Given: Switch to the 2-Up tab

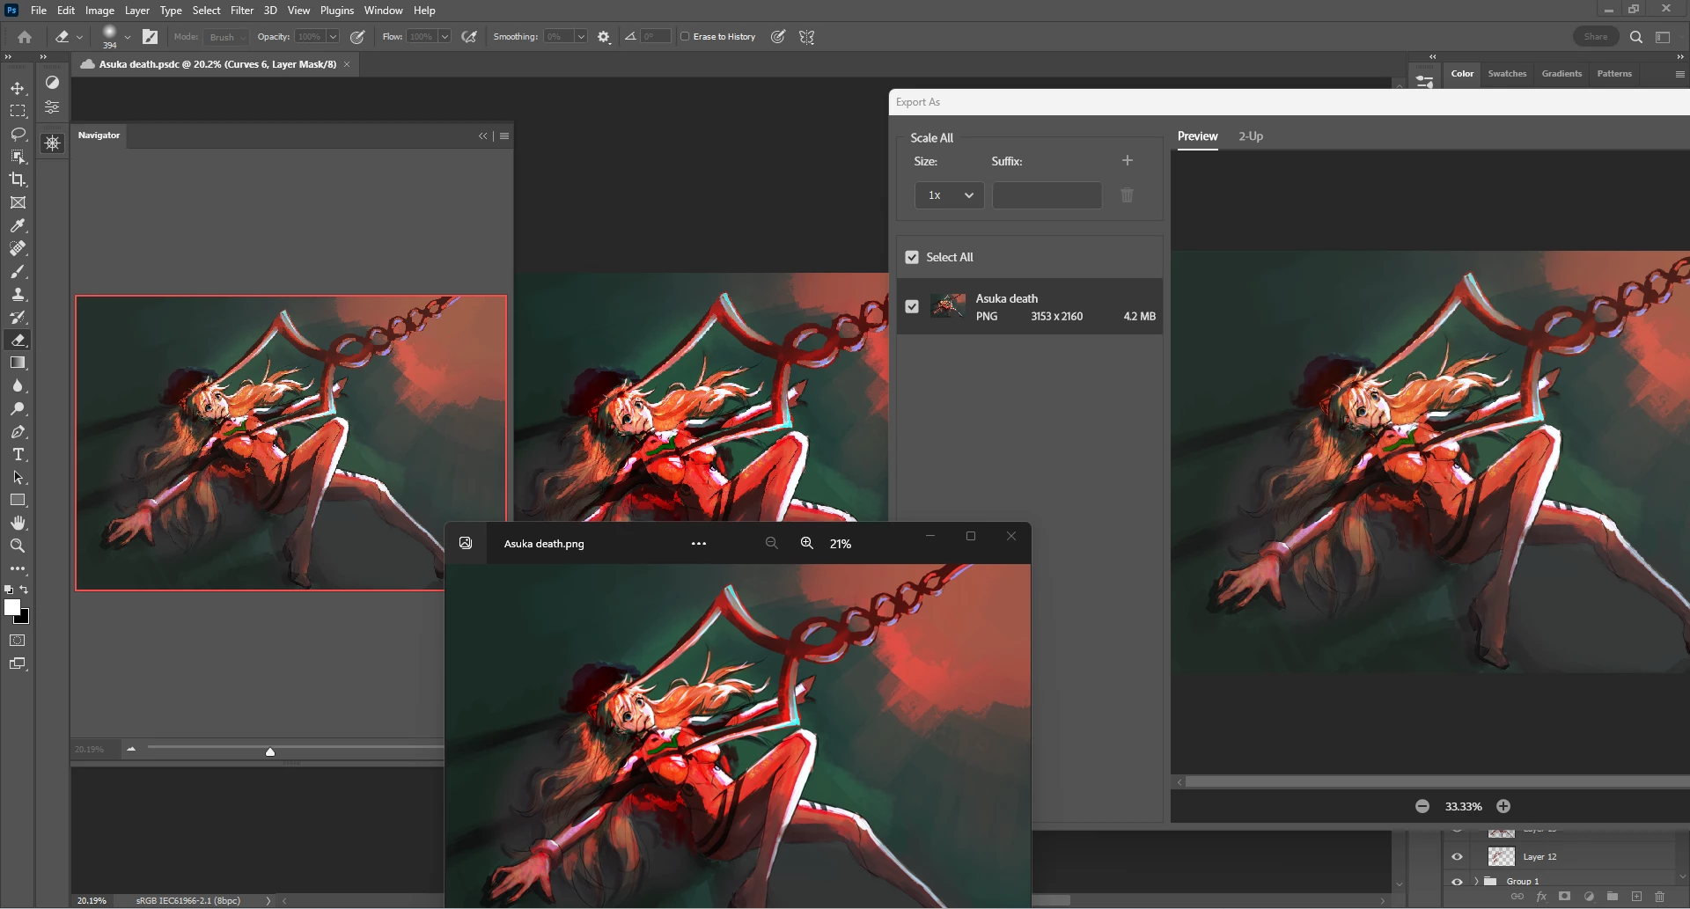Looking at the screenshot, I should 1251,136.
